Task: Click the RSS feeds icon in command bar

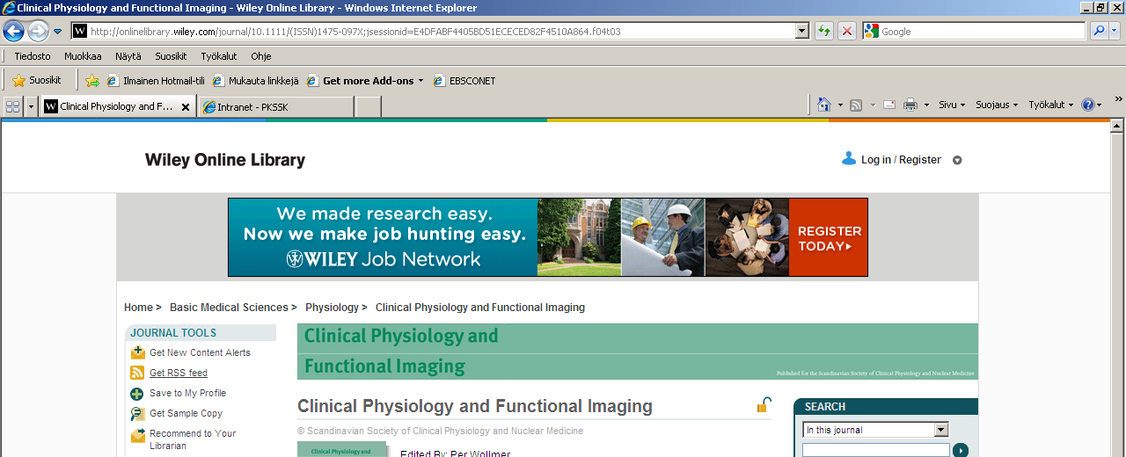Action: tap(856, 105)
